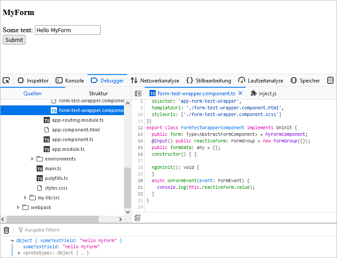The width and height of the screenshot is (337, 258).
Task: Open the rightmost icon in the devtools toolbar
Action: pos(330,80)
